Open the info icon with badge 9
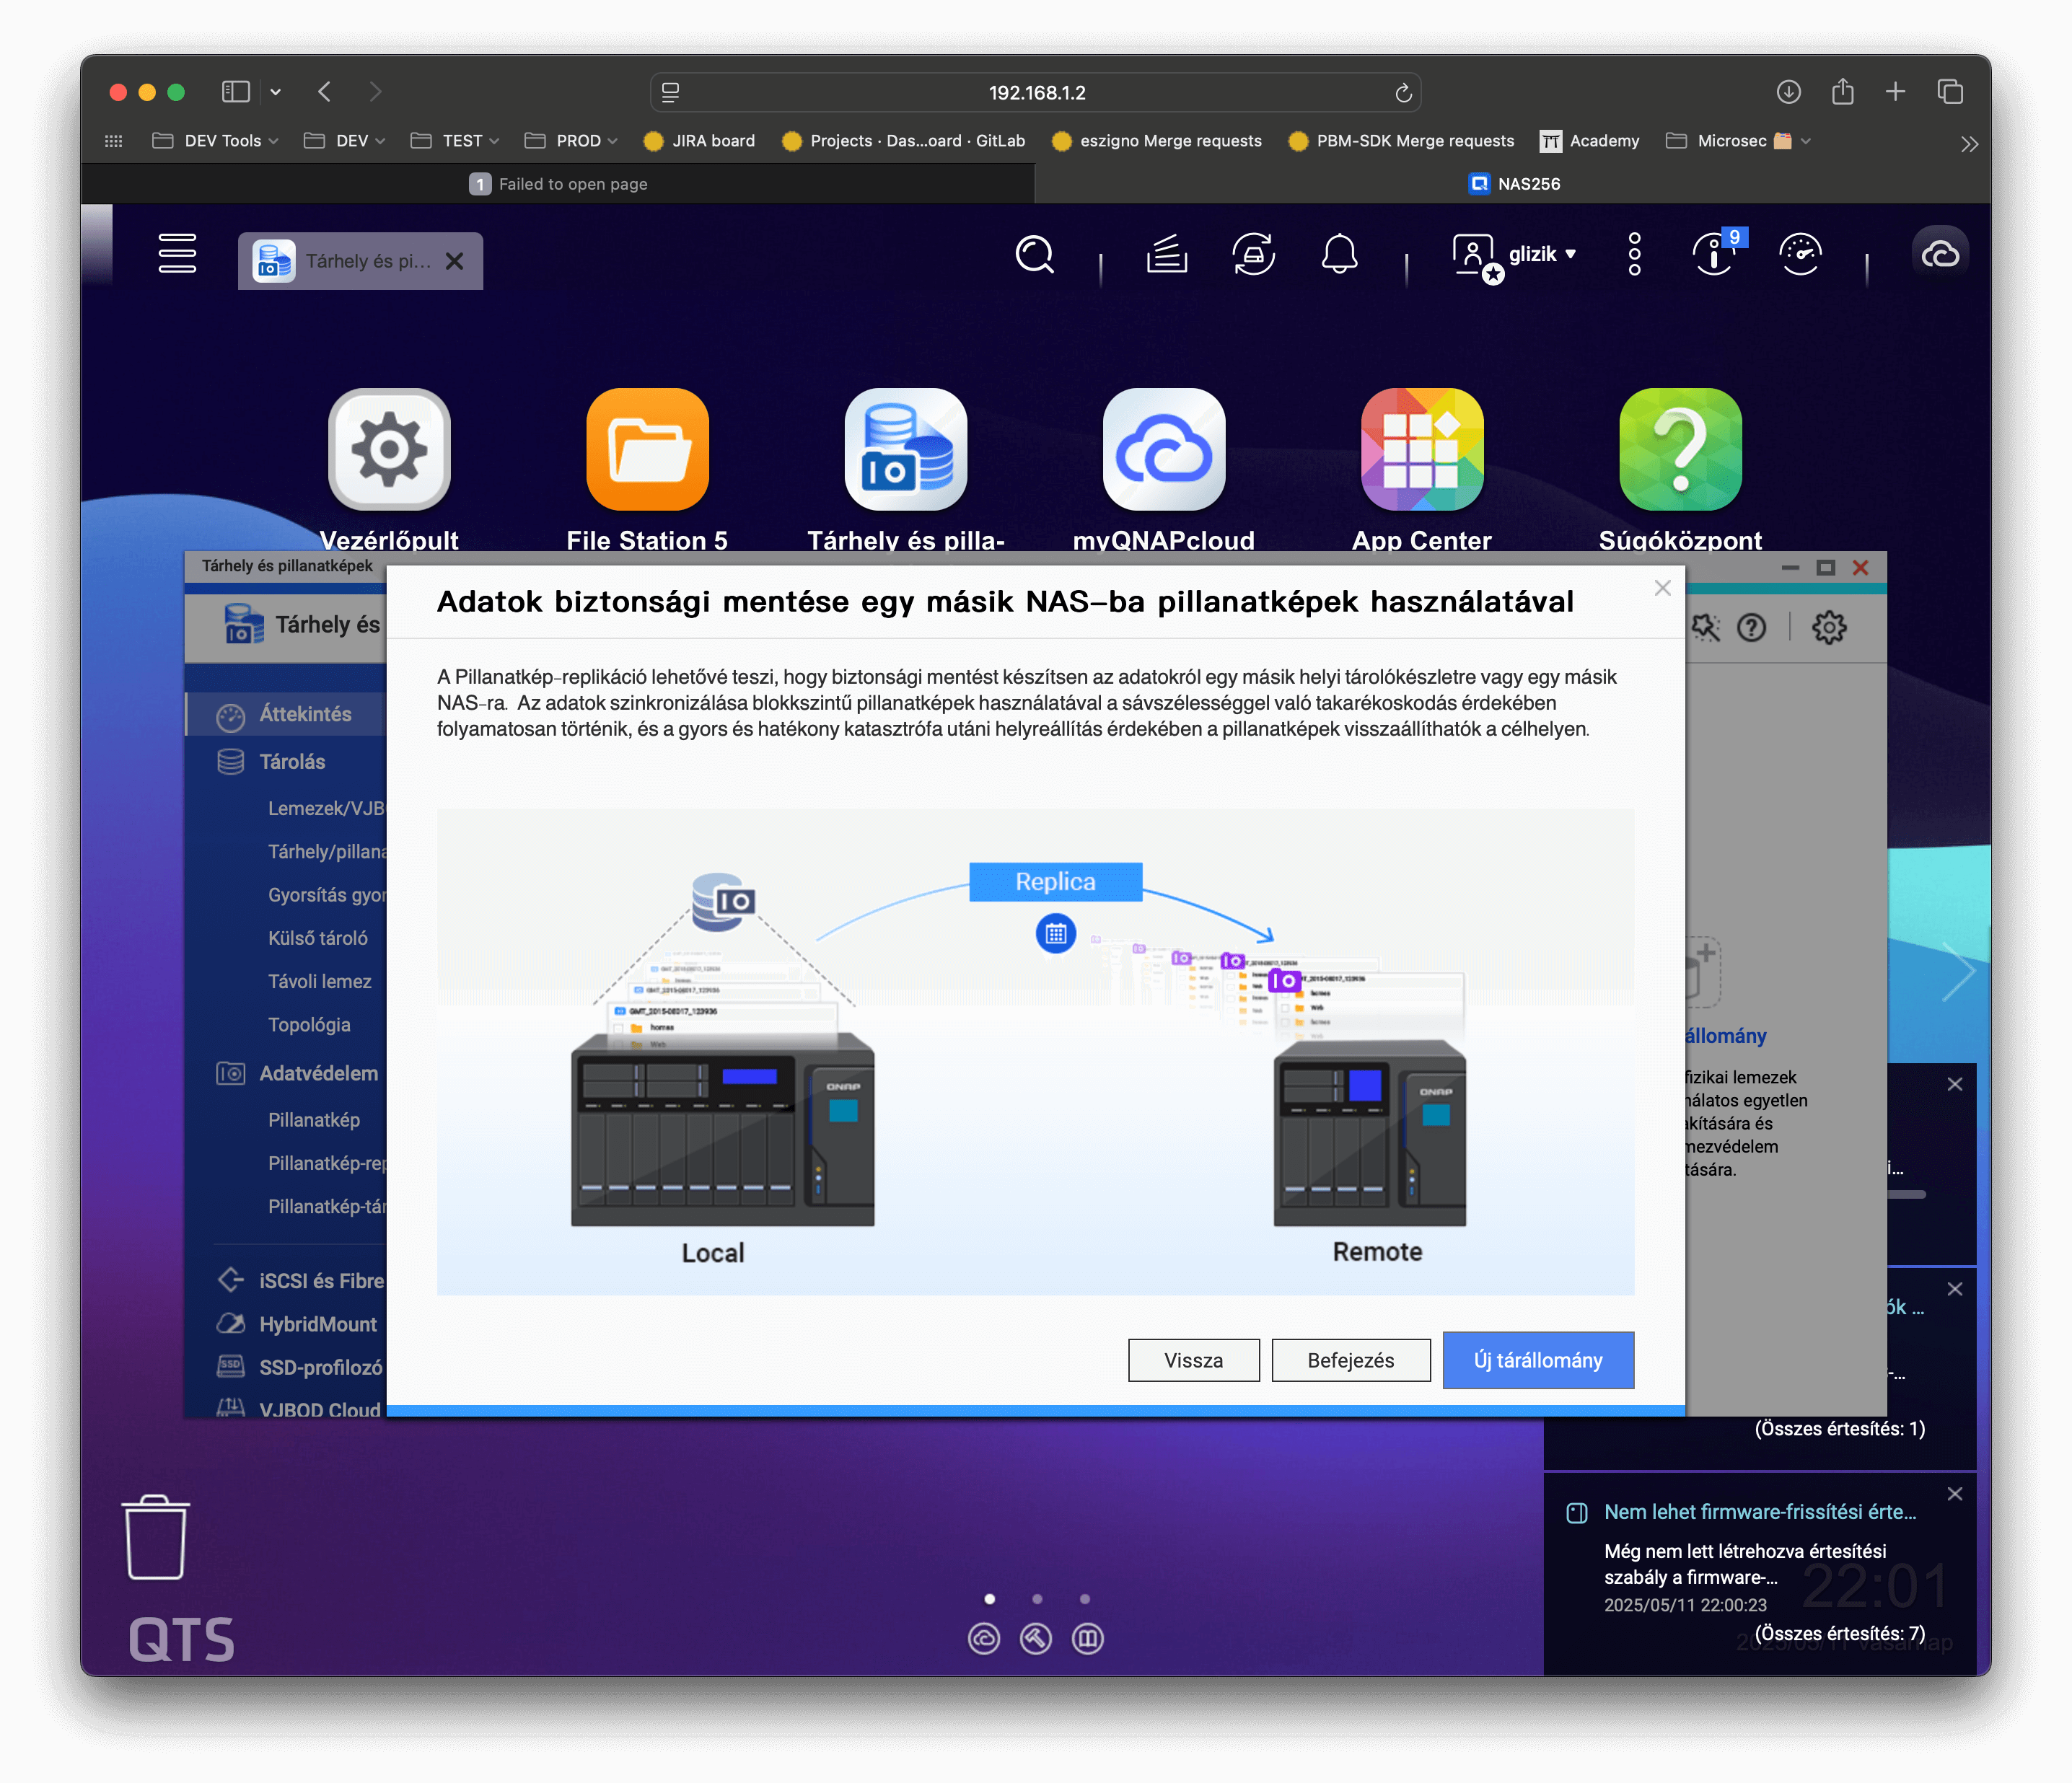This screenshot has height=1783, width=2072. pos(1714,254)
